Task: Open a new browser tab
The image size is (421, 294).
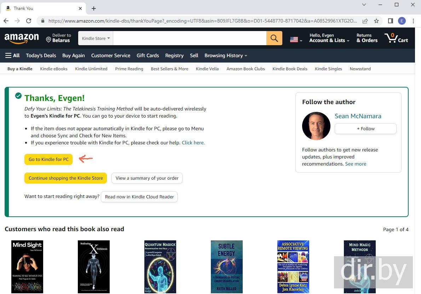Action: [x=94, y=8]
